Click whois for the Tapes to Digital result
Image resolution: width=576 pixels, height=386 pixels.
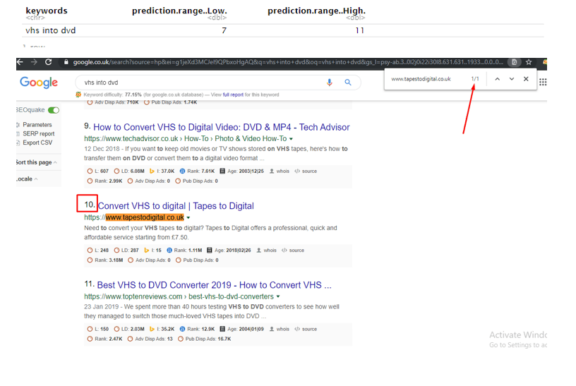pyautogui.click(x=266, y=251)
